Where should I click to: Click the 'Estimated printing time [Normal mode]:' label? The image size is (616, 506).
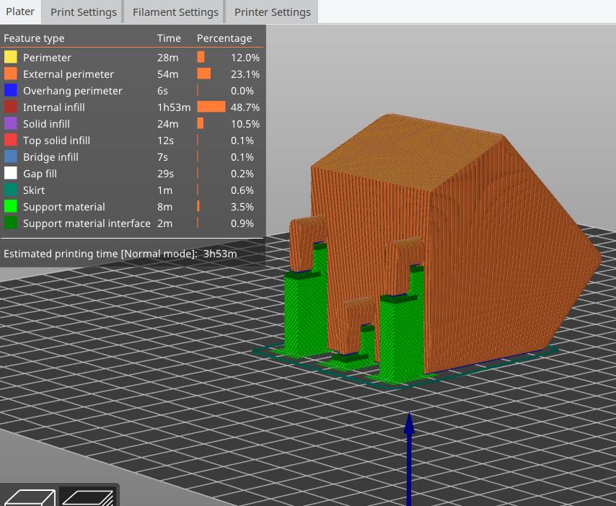click(100, 254)
